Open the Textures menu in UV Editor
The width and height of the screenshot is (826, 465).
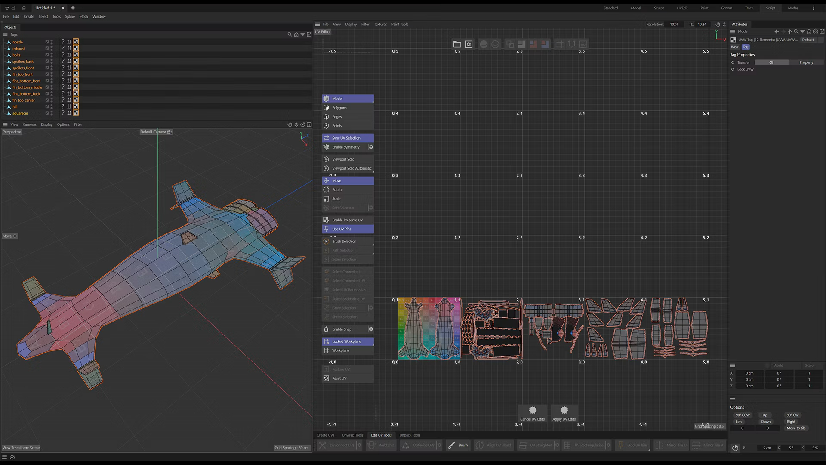pyautogui.click(x=380, y=25)
